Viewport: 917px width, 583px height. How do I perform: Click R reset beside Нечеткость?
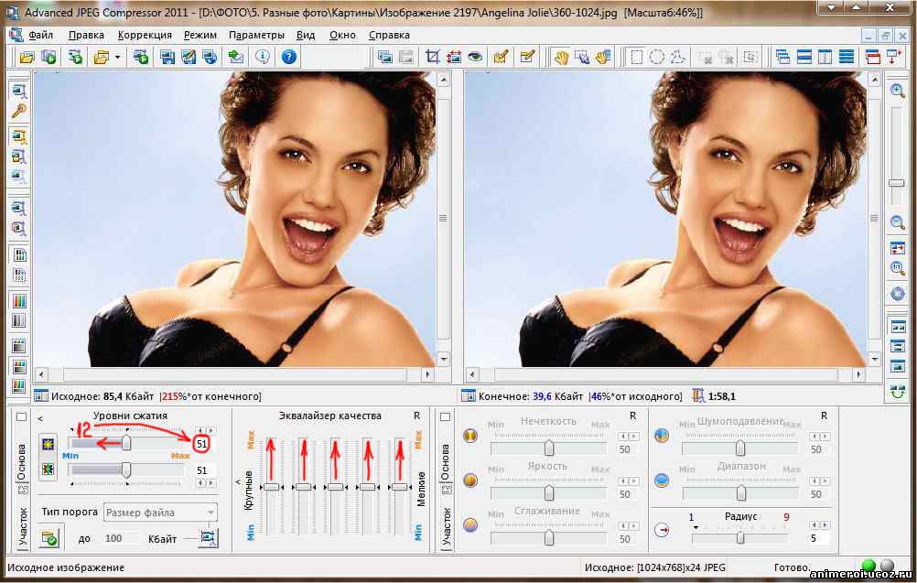[x=632, y=416]
